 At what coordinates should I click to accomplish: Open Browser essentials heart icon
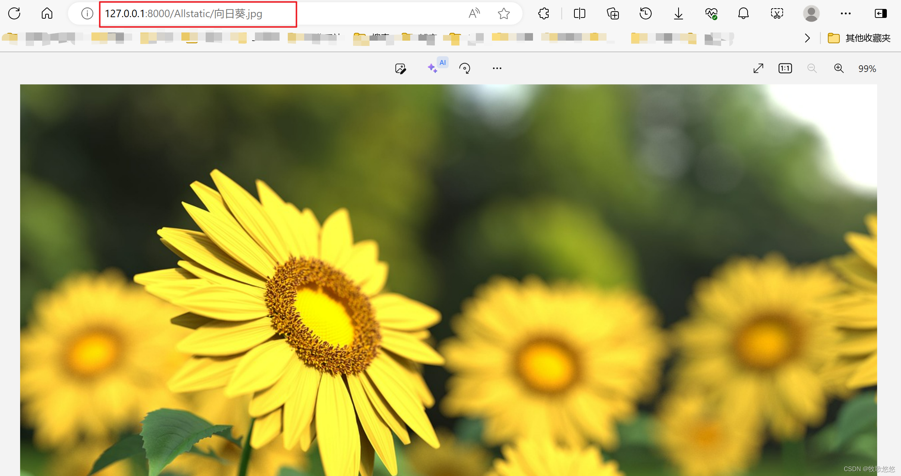711,14
